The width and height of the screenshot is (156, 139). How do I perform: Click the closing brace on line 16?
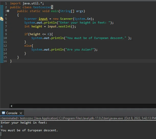(11, 61)
